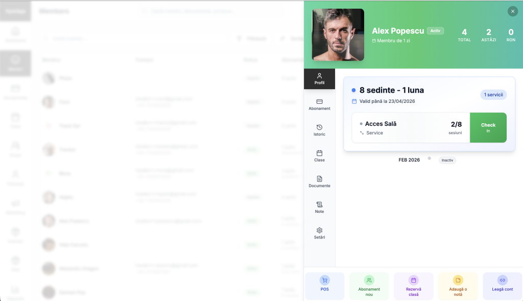
Task: Click the 2/8 sessions progress indicator
Action: coord(457,125)
